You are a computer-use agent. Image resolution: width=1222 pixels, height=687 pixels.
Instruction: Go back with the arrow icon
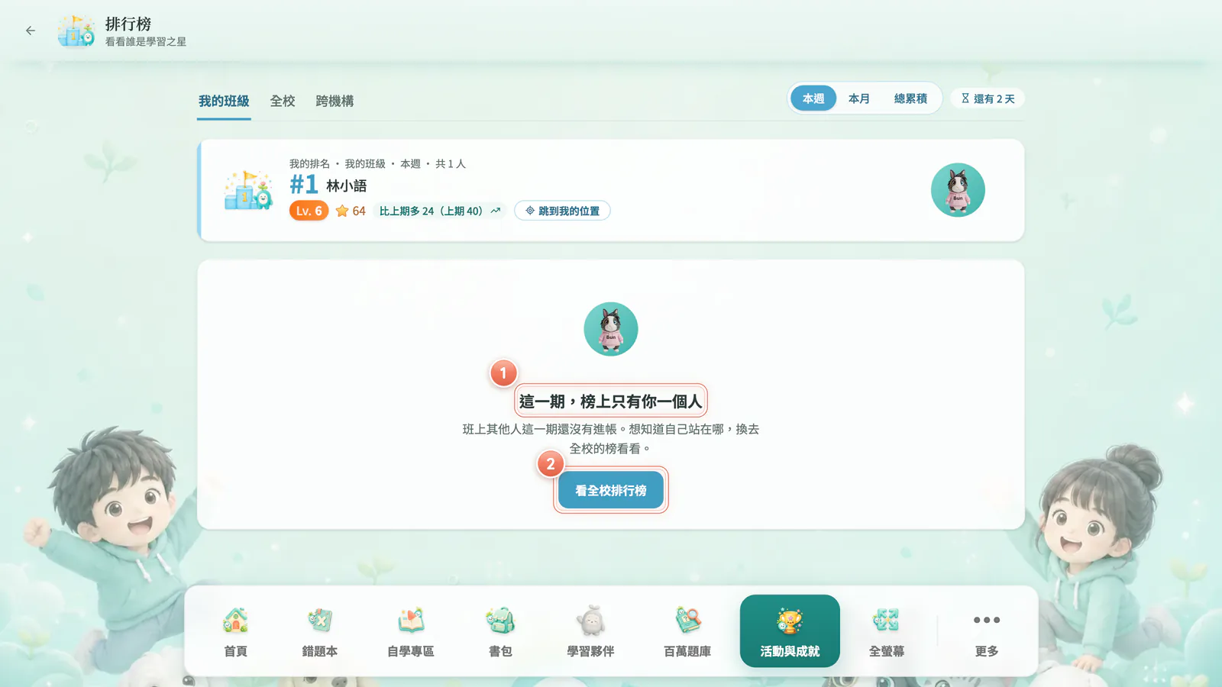(x=31, y=31)
